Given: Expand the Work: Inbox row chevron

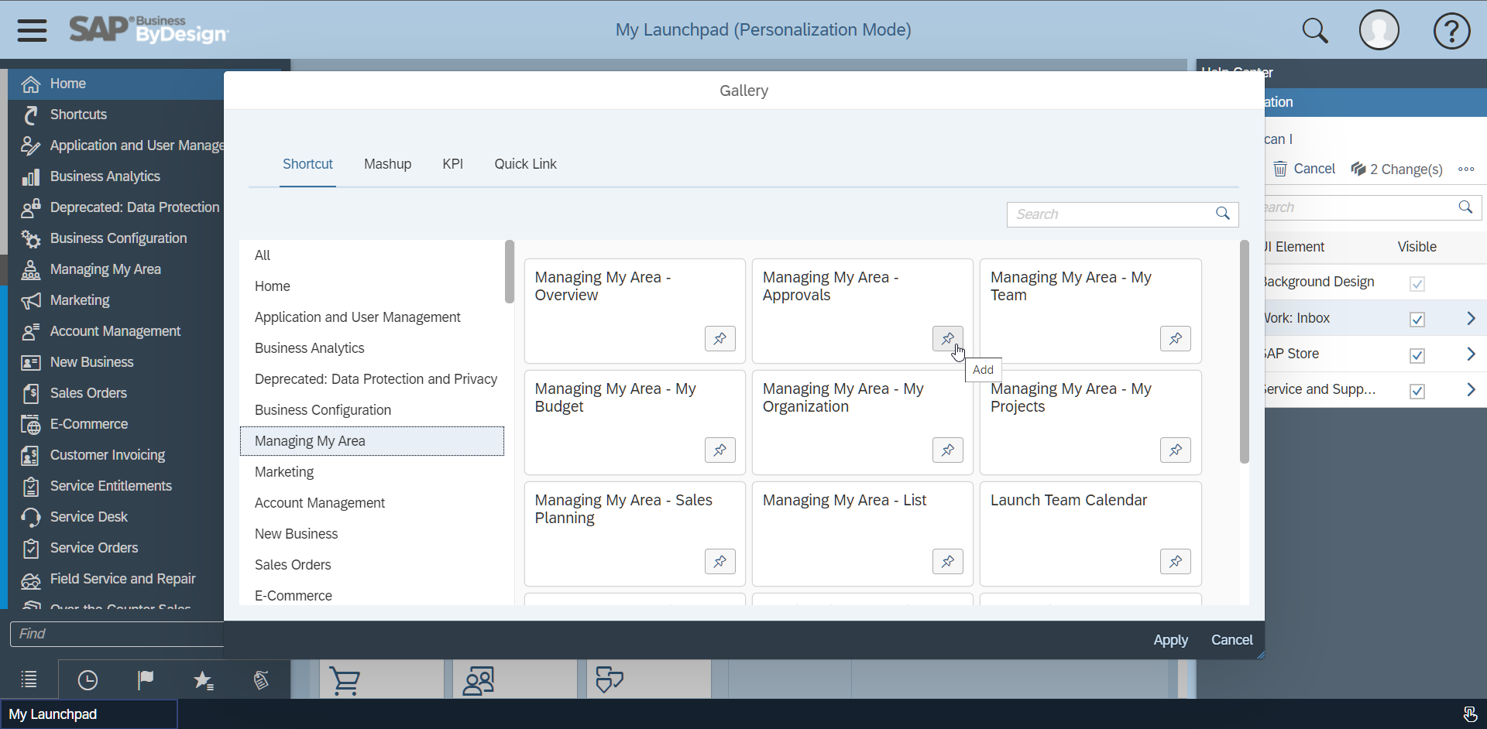Looking at the screenshot, I should (x=1471, y=318).
